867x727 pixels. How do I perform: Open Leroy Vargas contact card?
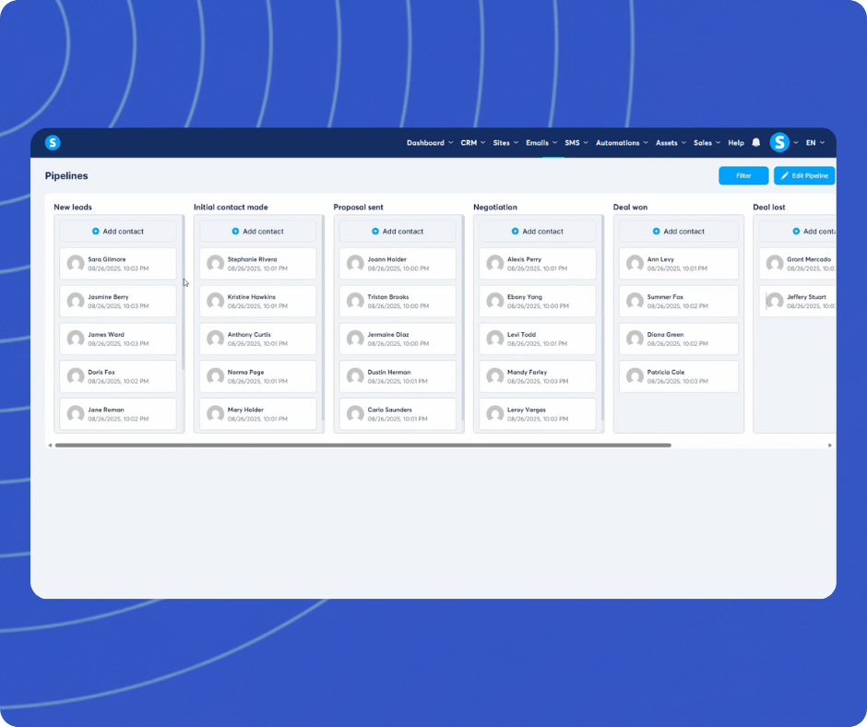point(538,414)
